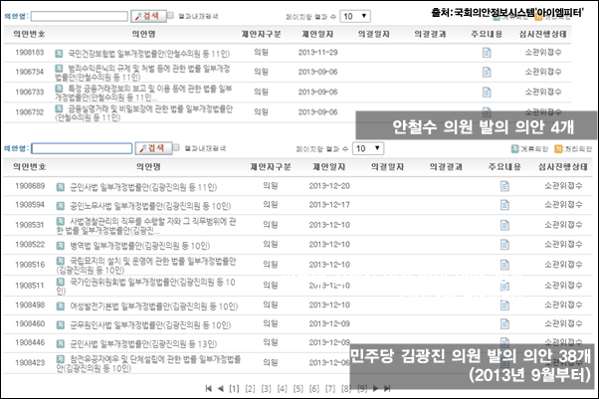Focus the lower 의안명 search input field

coord(82,148)
